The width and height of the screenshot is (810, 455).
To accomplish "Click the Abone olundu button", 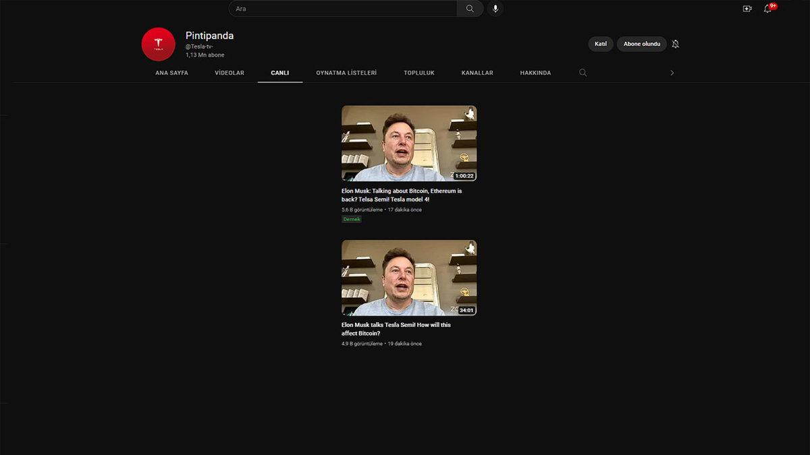I will 641,43.
